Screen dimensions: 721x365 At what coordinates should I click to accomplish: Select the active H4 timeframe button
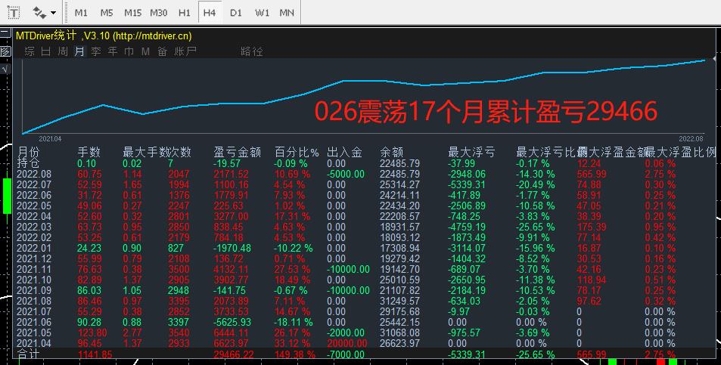point(210,13)
